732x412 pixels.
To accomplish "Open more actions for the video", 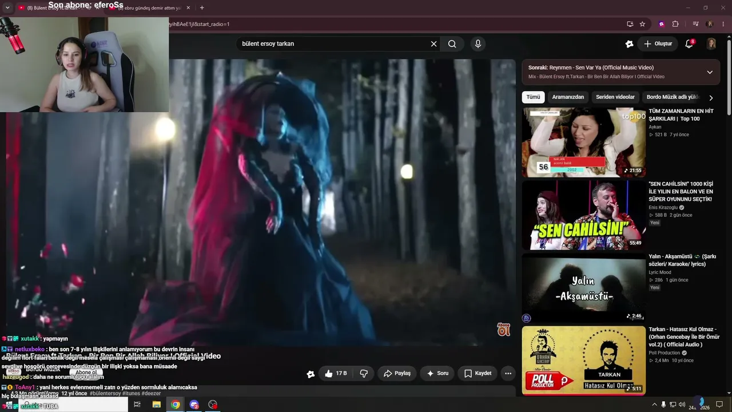I will pos(508,374).
